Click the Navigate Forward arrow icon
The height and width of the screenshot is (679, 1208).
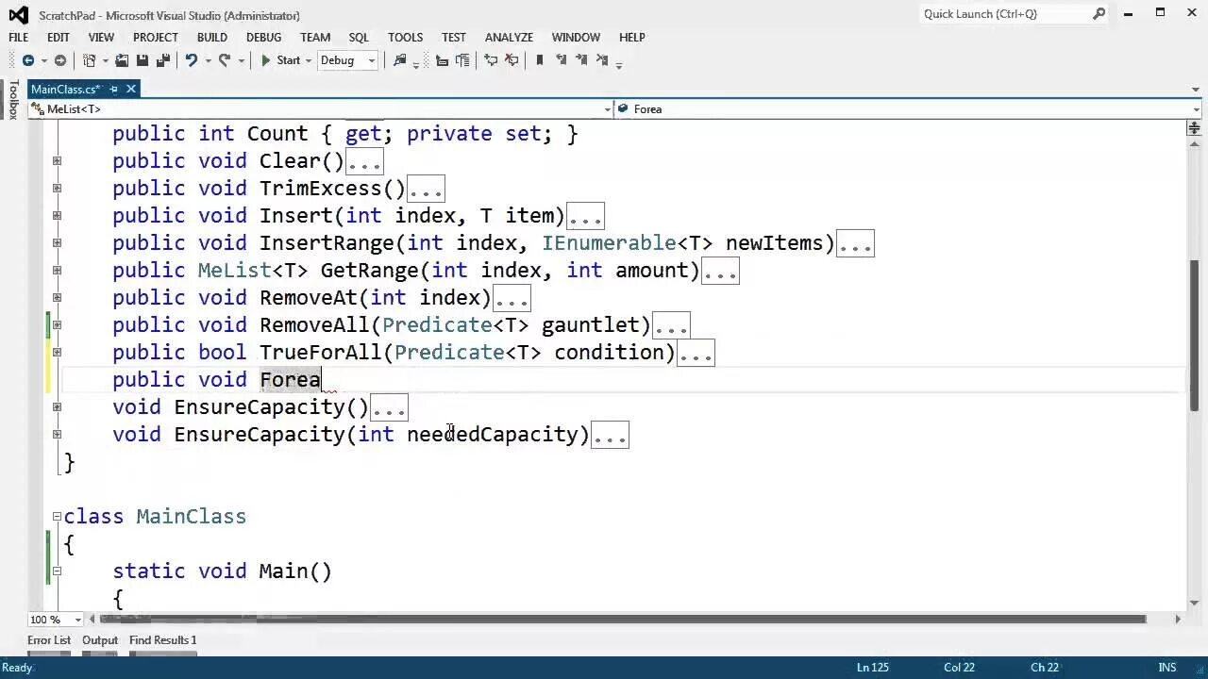click(x=60, y=60)
